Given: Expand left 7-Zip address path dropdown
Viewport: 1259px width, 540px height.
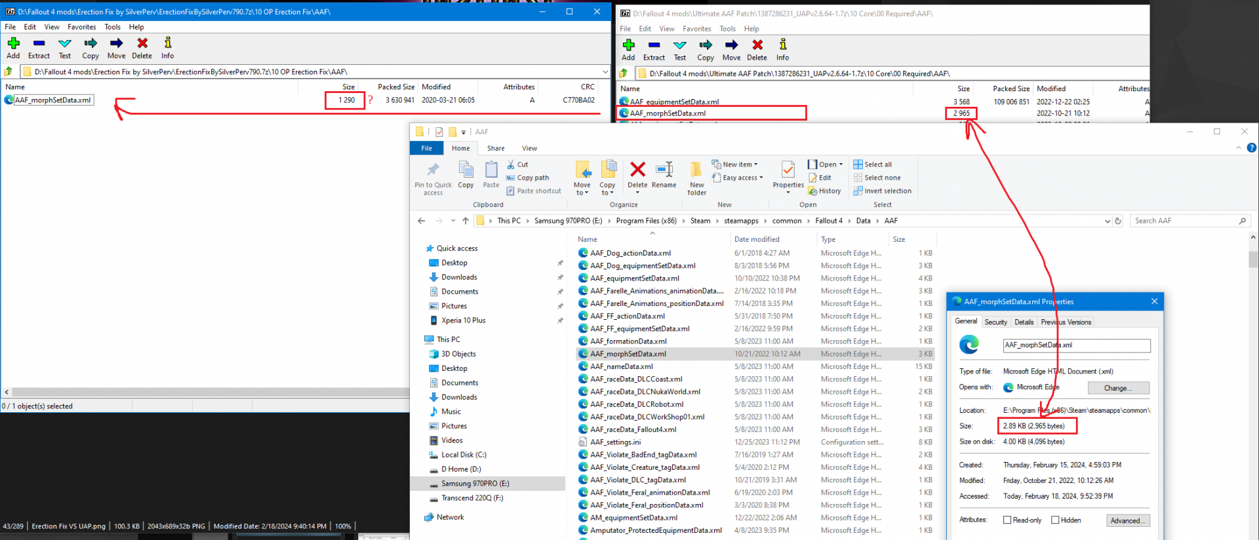Looking at the screenshot, I should (x=605, y=72).
